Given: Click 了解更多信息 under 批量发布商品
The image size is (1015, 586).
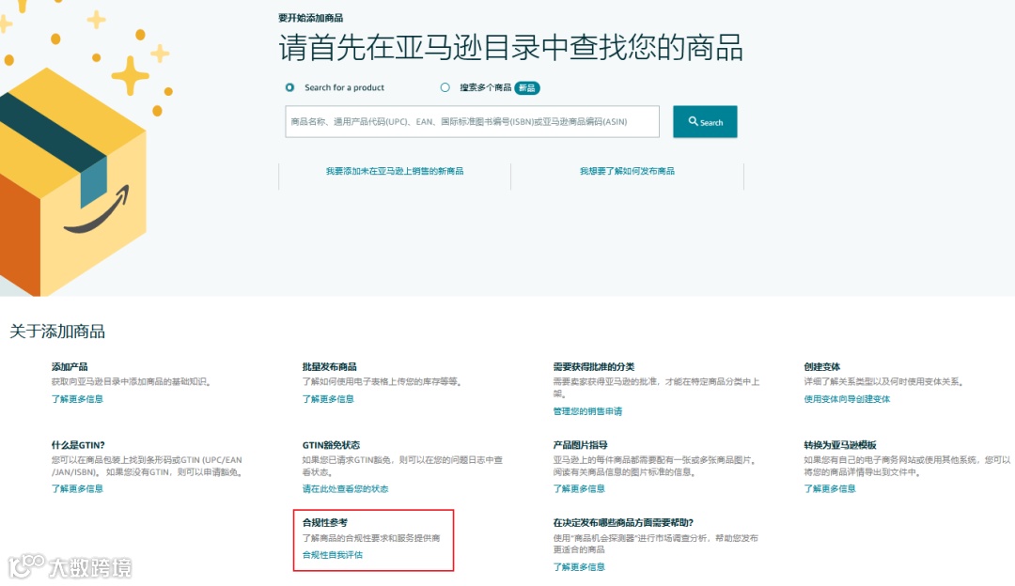Looking at the screenshot, I should point(328,399).
